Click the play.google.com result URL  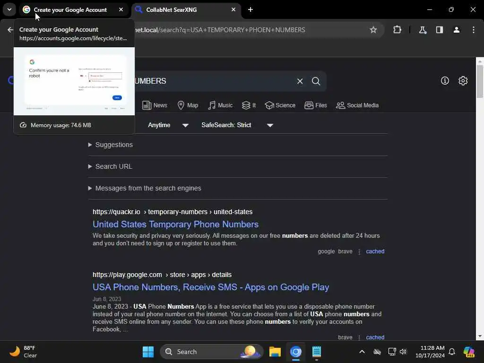click(x=162, y=275)
